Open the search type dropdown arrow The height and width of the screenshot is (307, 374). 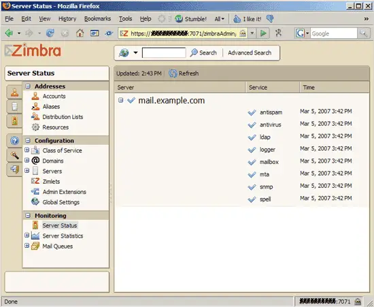point(135,52)
